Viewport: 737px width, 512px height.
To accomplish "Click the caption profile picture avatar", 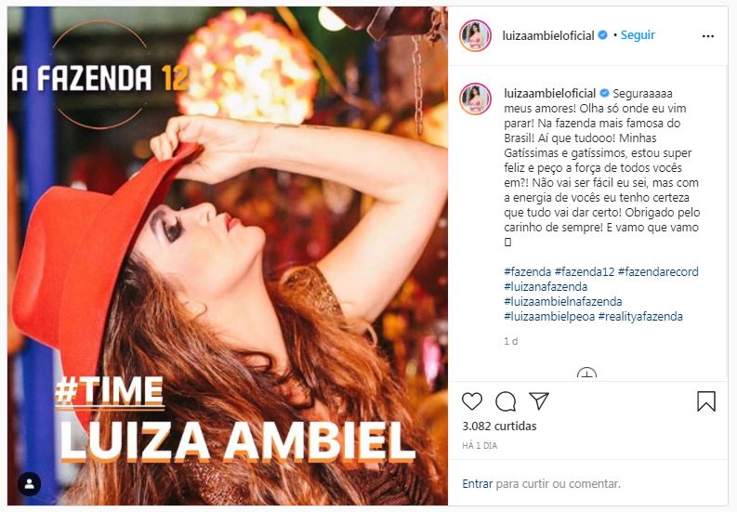I will 475,98.
